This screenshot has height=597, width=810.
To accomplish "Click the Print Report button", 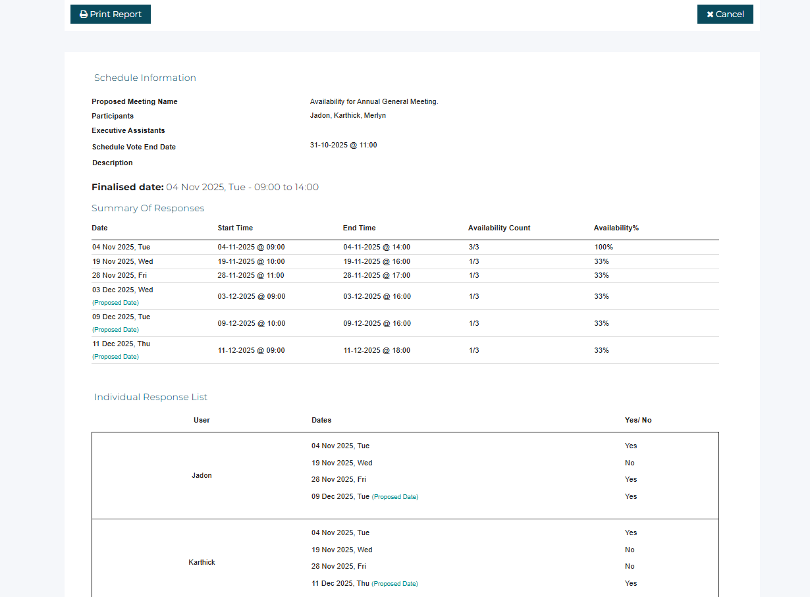I will point(111,14).
